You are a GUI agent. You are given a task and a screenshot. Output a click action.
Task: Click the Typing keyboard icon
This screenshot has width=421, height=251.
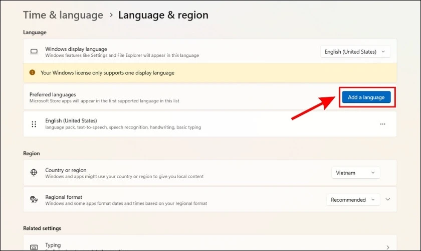[34, 247]
